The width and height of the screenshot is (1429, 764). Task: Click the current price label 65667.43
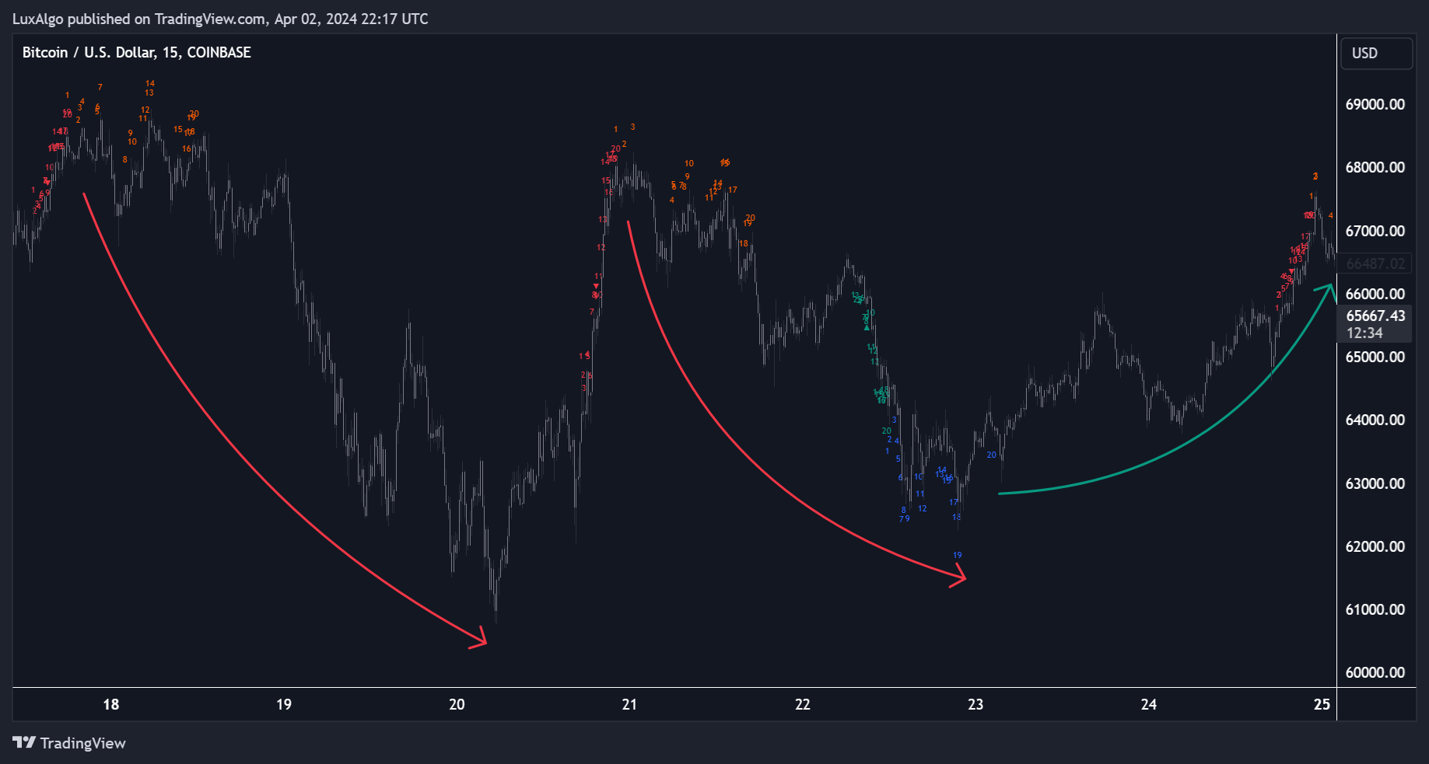tap(1375, 316)
